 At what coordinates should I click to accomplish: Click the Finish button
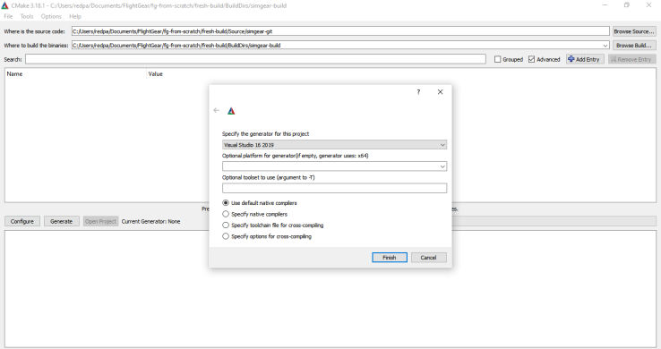click(390, 257)
